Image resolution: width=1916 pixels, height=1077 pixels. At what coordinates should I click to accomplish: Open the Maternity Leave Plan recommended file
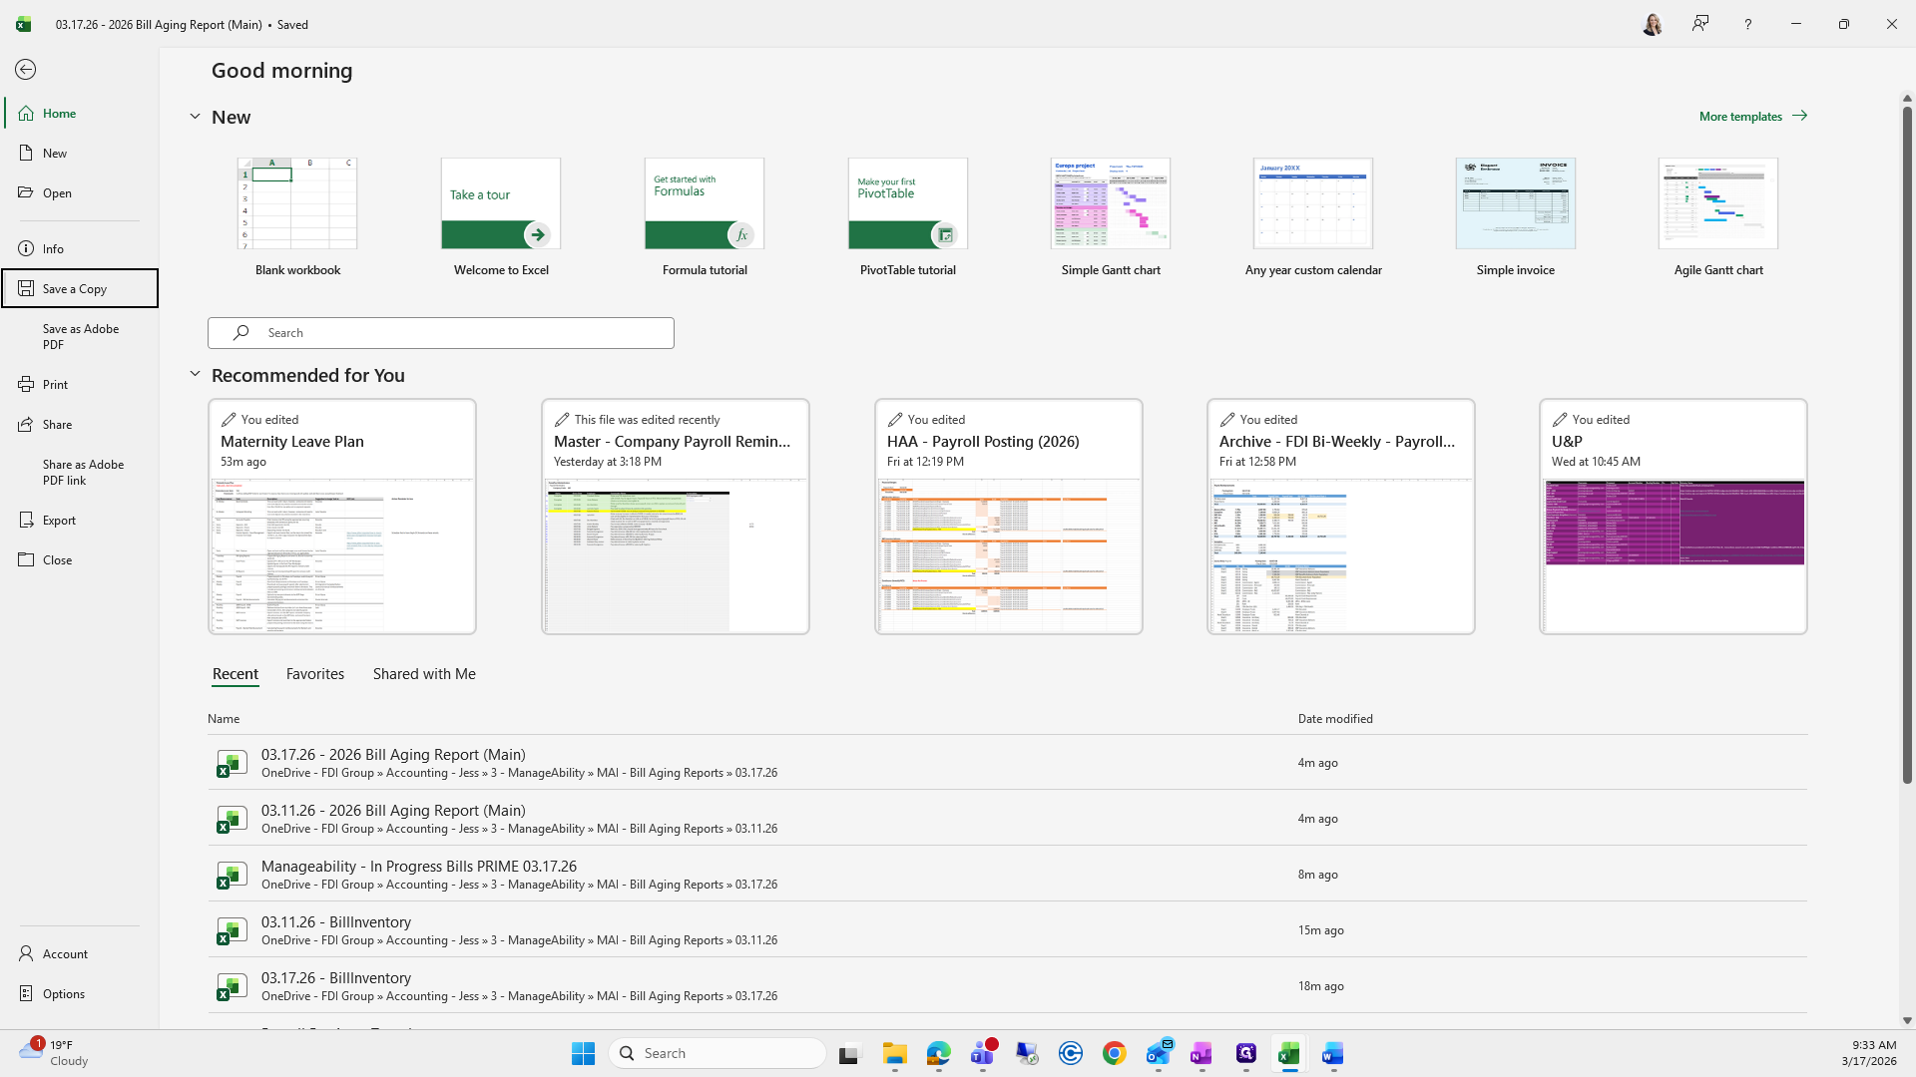pos(342,517)
